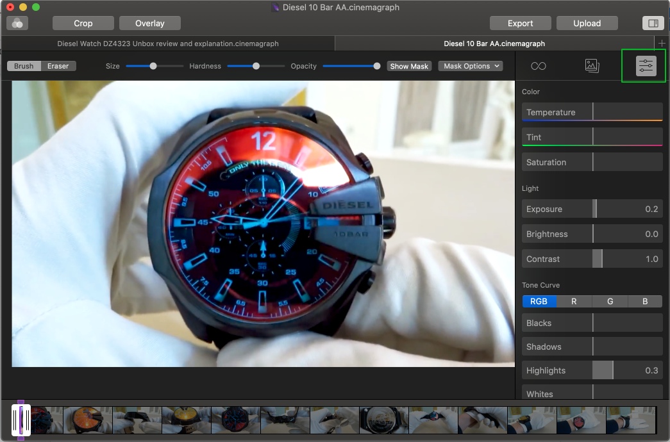The height and width of the screenshot is (442, 670).
Task: Add a new tab with plus icon
Action: click(662, 43)
